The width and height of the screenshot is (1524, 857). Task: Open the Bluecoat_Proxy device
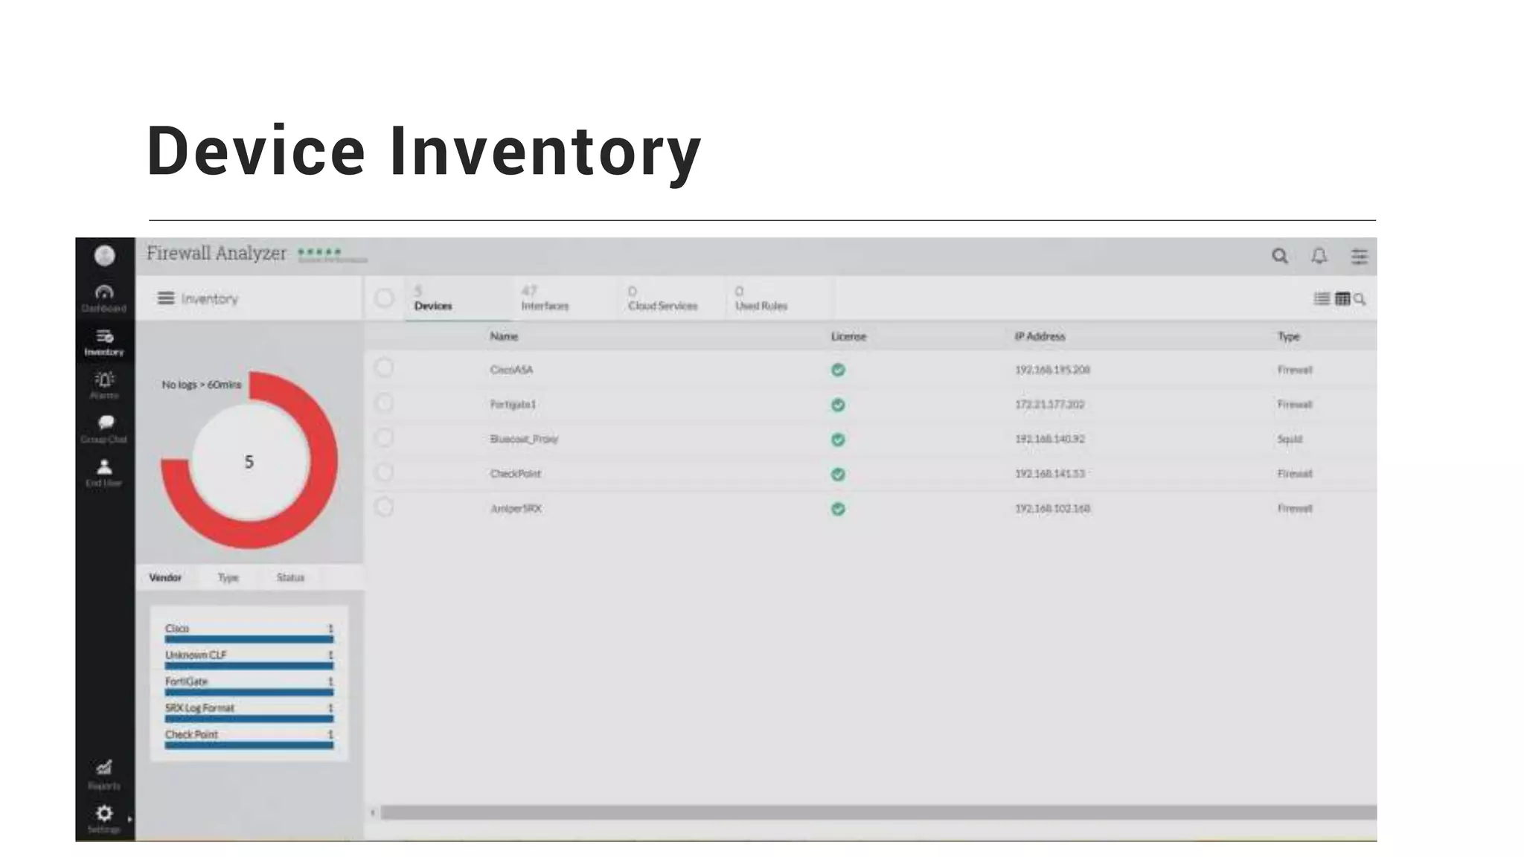point(524,439)
